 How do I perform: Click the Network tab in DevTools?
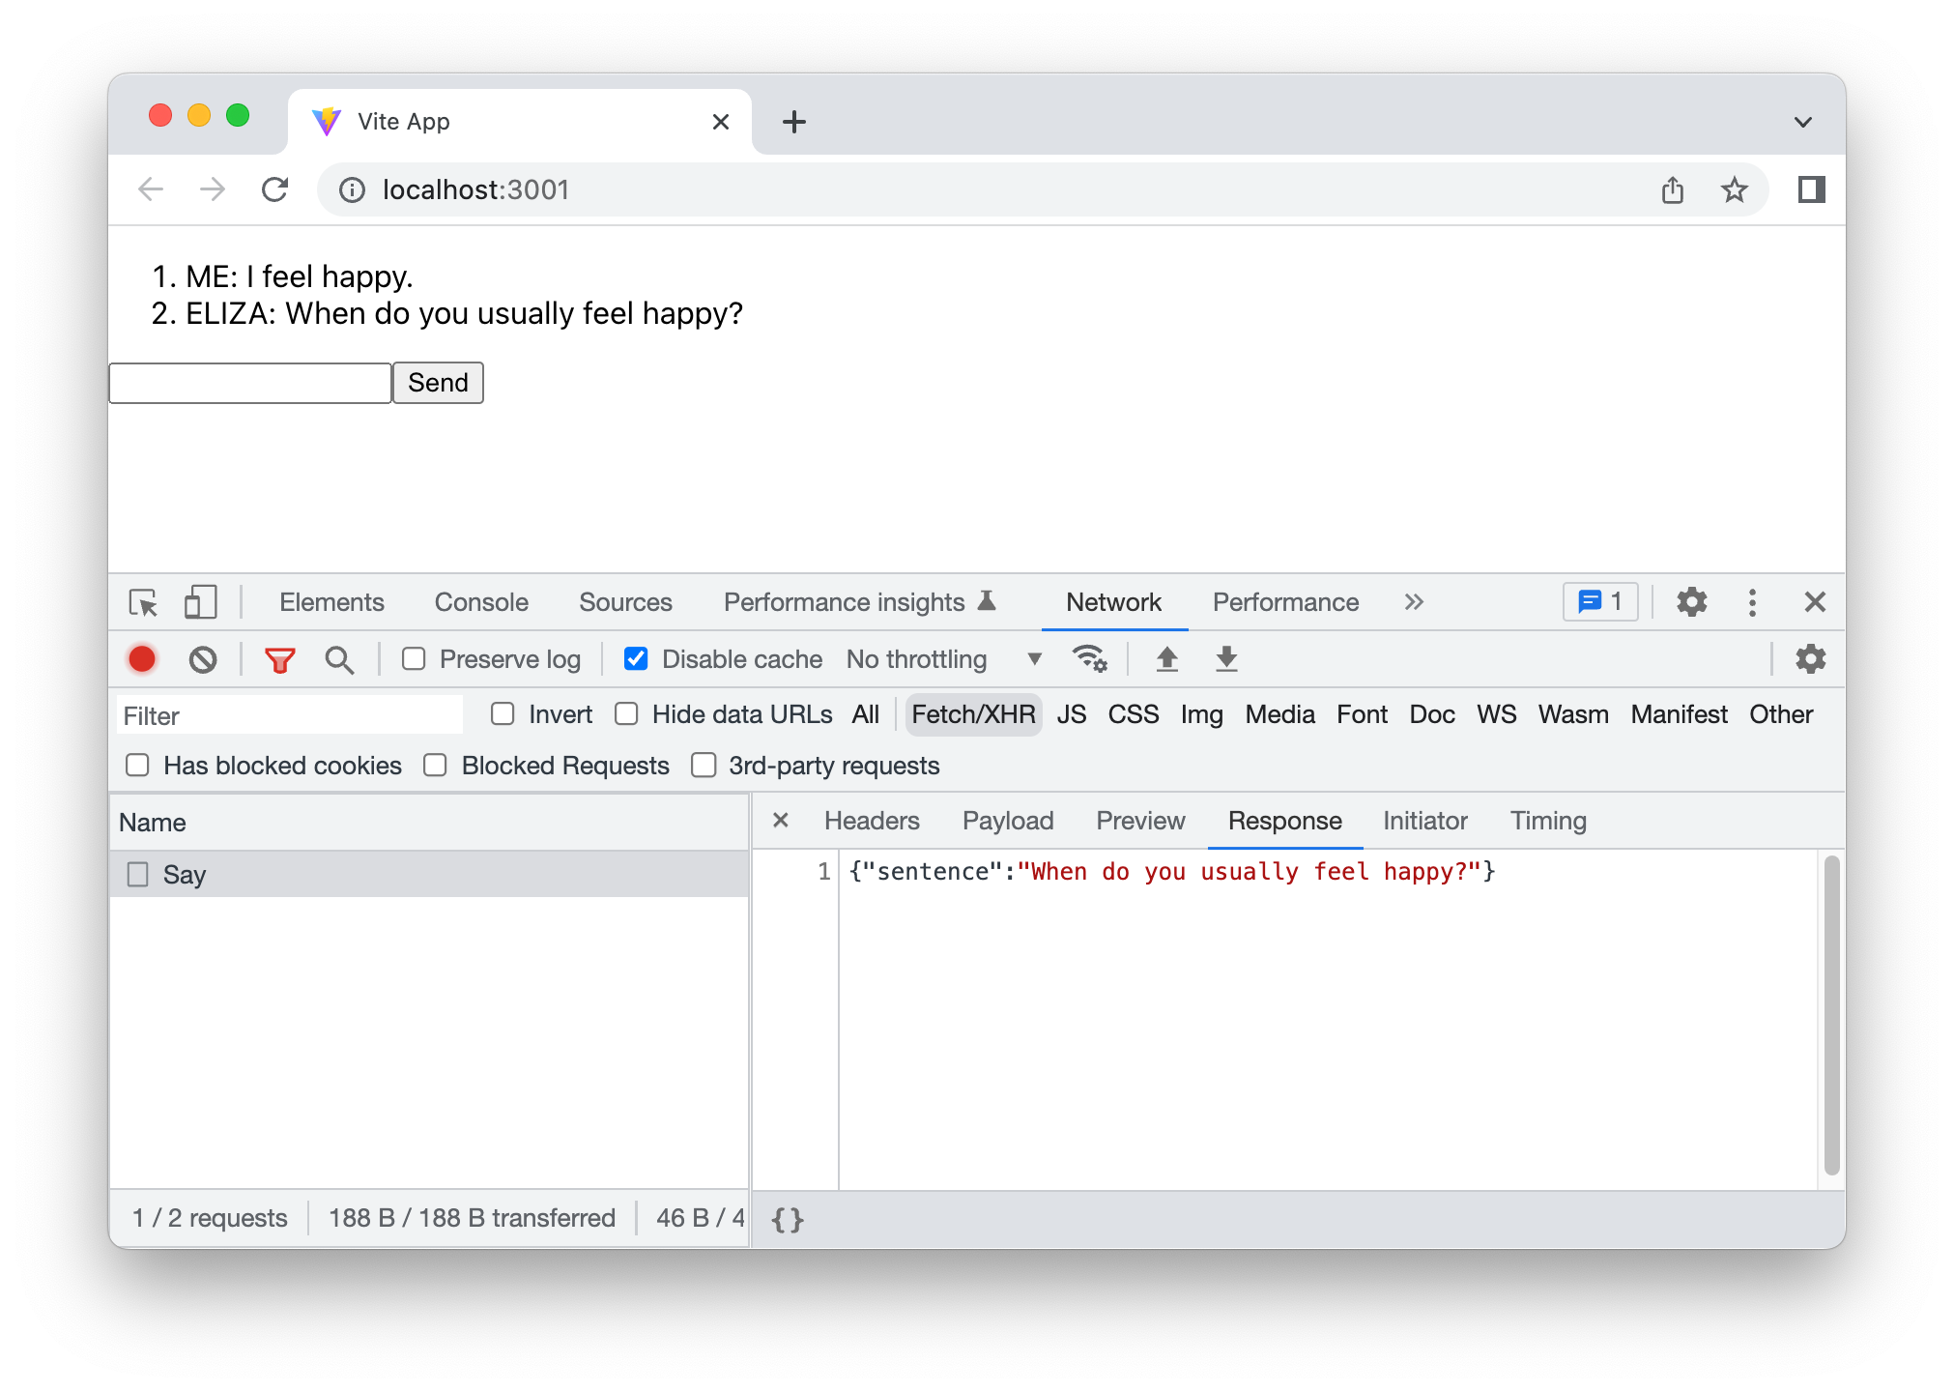(1114, 599)
